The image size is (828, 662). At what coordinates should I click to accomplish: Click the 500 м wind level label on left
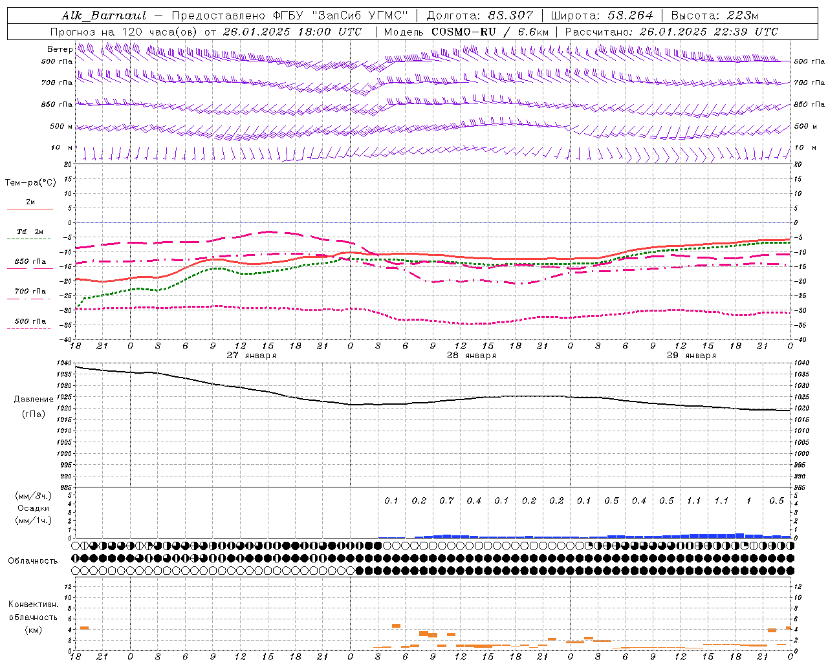62,127
